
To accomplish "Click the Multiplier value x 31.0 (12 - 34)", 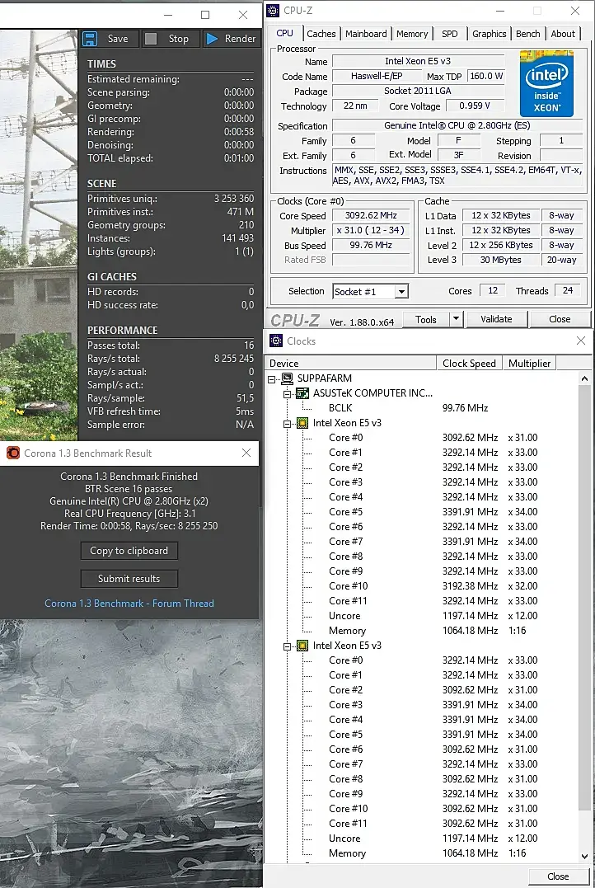I will point(372,230).
